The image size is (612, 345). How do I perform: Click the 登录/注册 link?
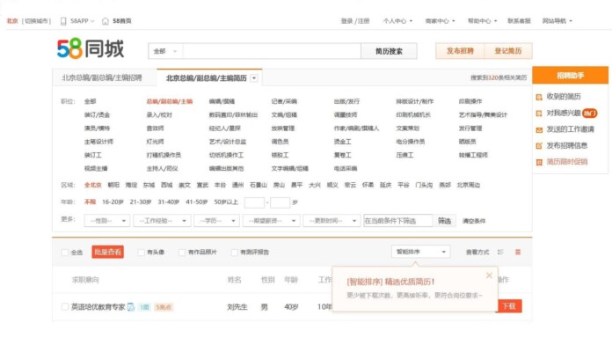pos(355,21)
